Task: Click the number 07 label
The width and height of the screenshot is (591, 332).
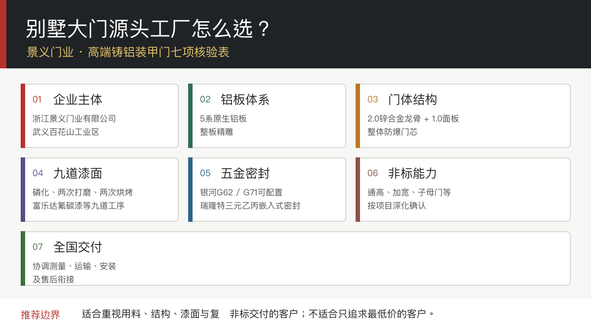Action: [x=38, y=247]
